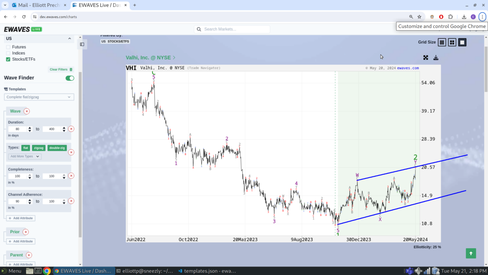
Task: Expand the Valhi chart to fullscreen
Action: point(426,58)
